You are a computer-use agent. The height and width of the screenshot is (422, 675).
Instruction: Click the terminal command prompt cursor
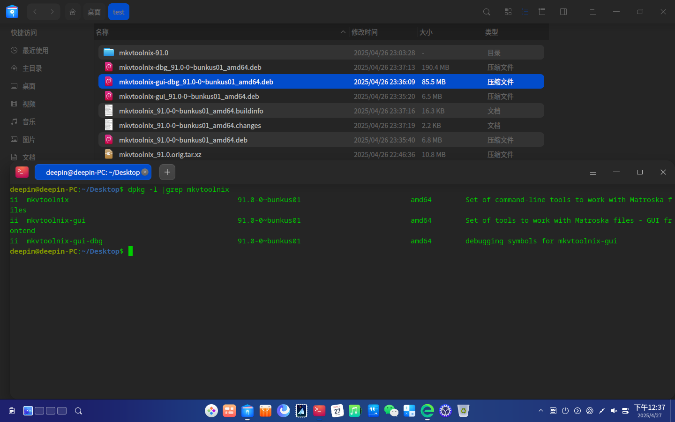pyautogui.click(x=131, y=251)
